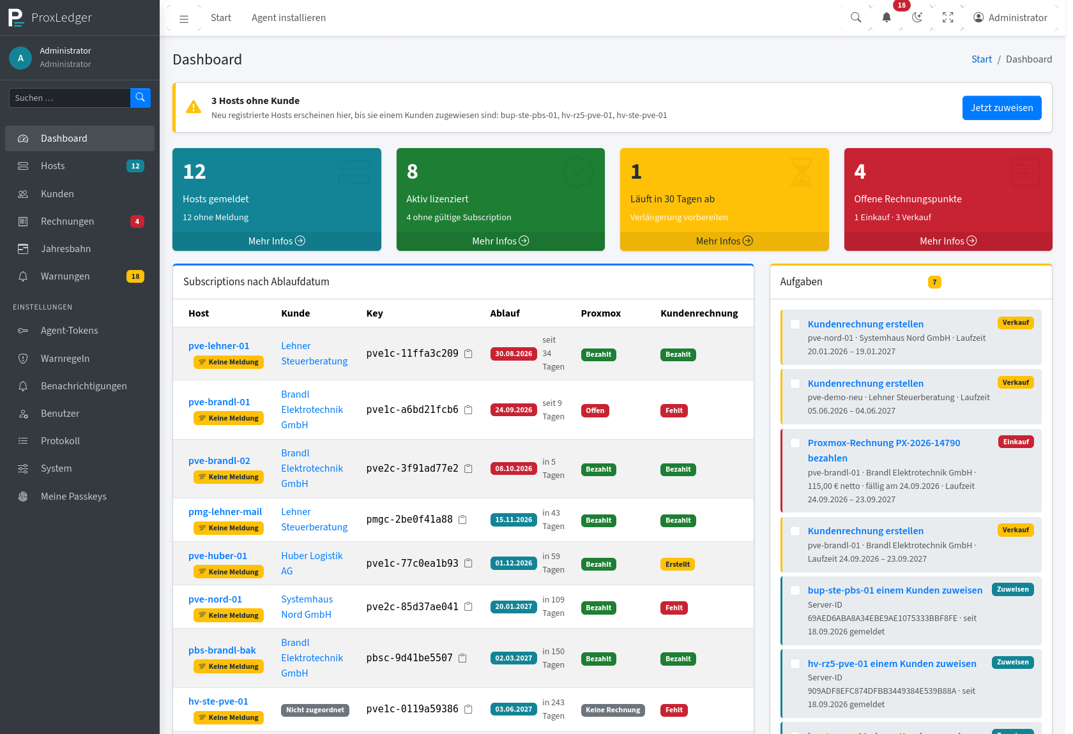
Task: Open customer Huber Logistik AG
Action: 312,564
